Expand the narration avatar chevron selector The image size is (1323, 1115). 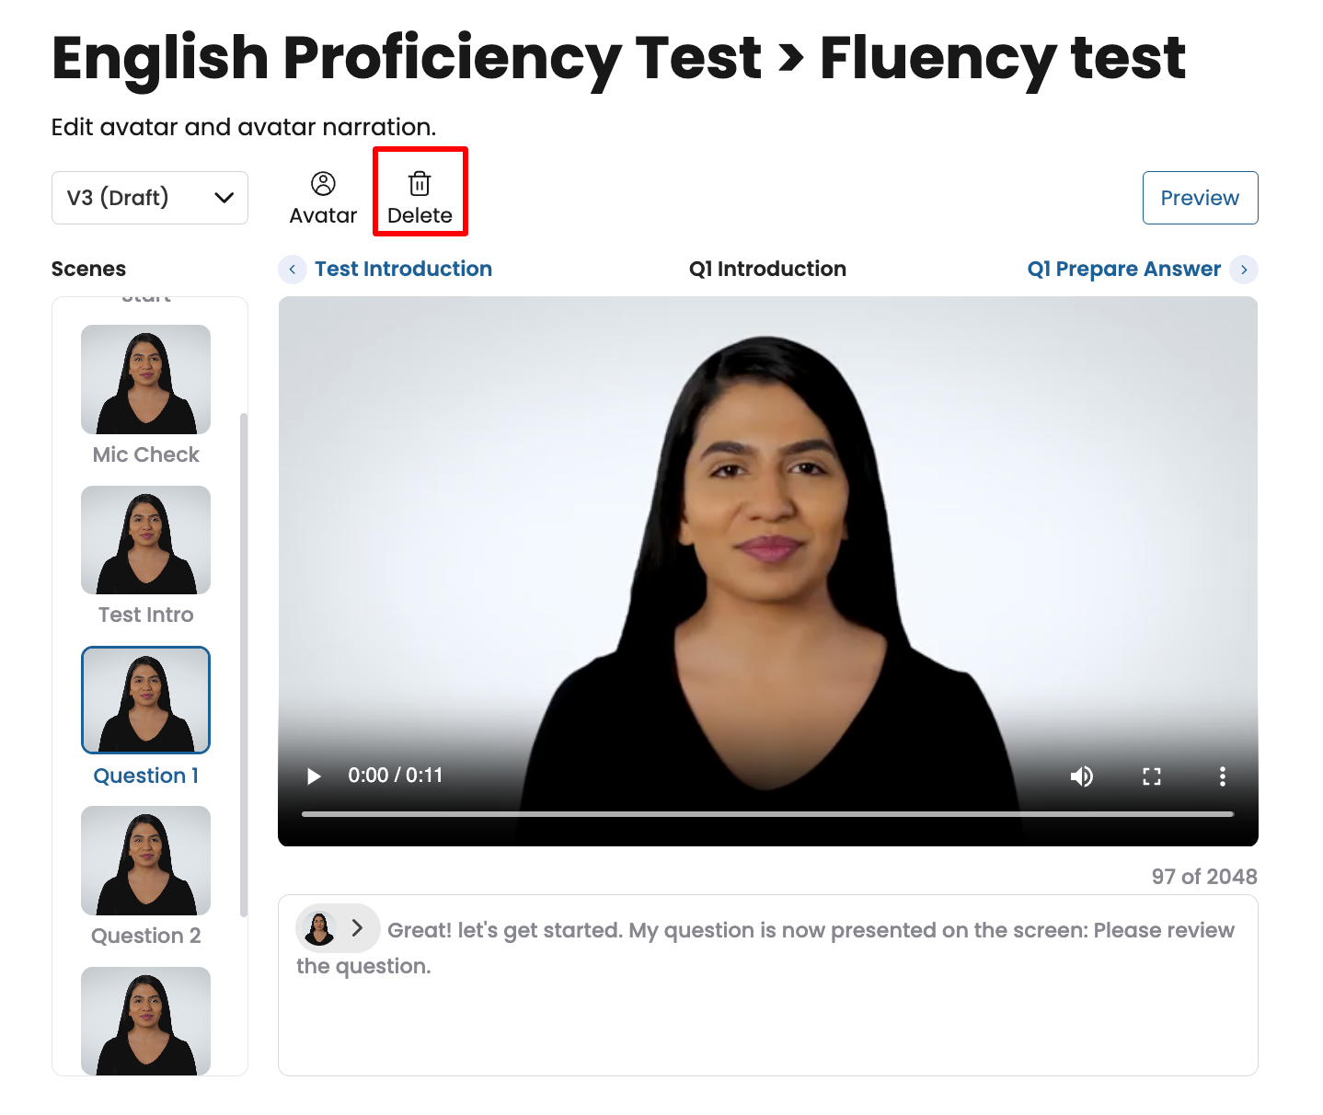pos(358,928)
